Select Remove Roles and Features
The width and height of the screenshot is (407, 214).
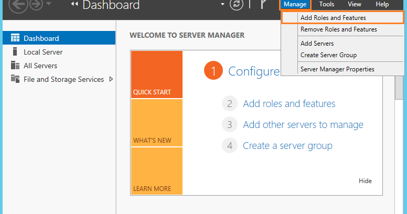[x=338, y=29]
